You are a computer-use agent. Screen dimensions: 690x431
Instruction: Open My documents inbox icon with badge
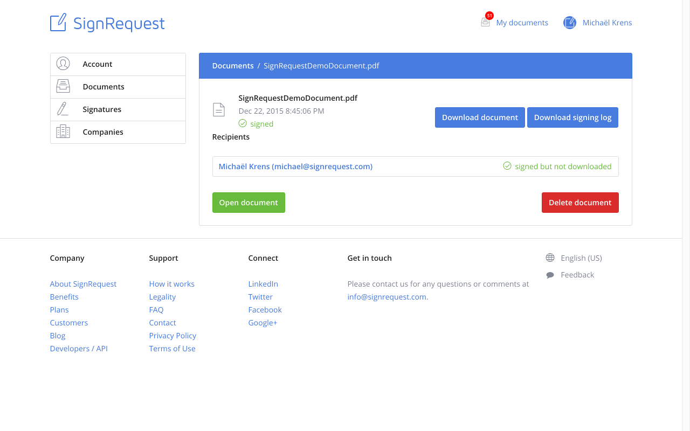[x=486, y=20]
